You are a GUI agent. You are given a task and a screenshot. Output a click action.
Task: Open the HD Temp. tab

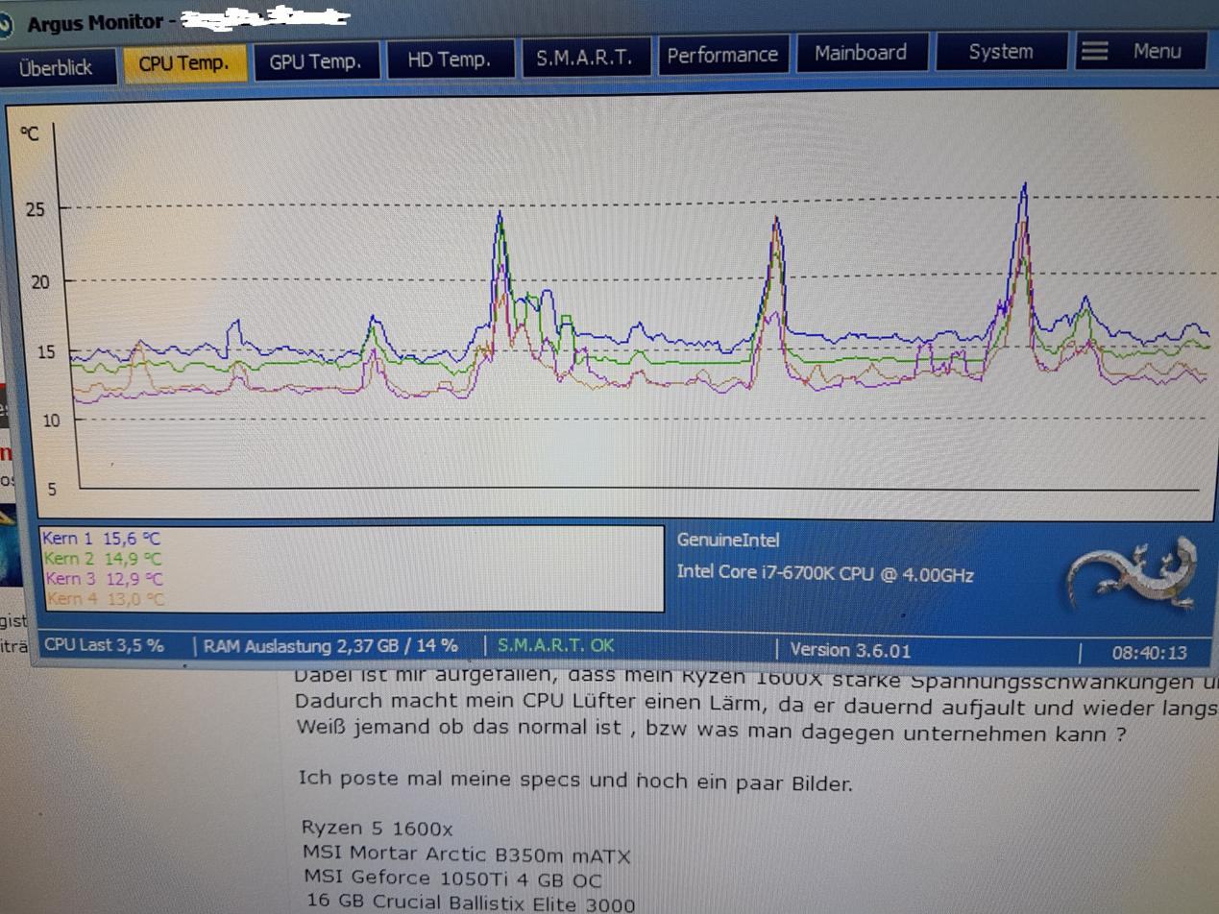pos(449,59)
